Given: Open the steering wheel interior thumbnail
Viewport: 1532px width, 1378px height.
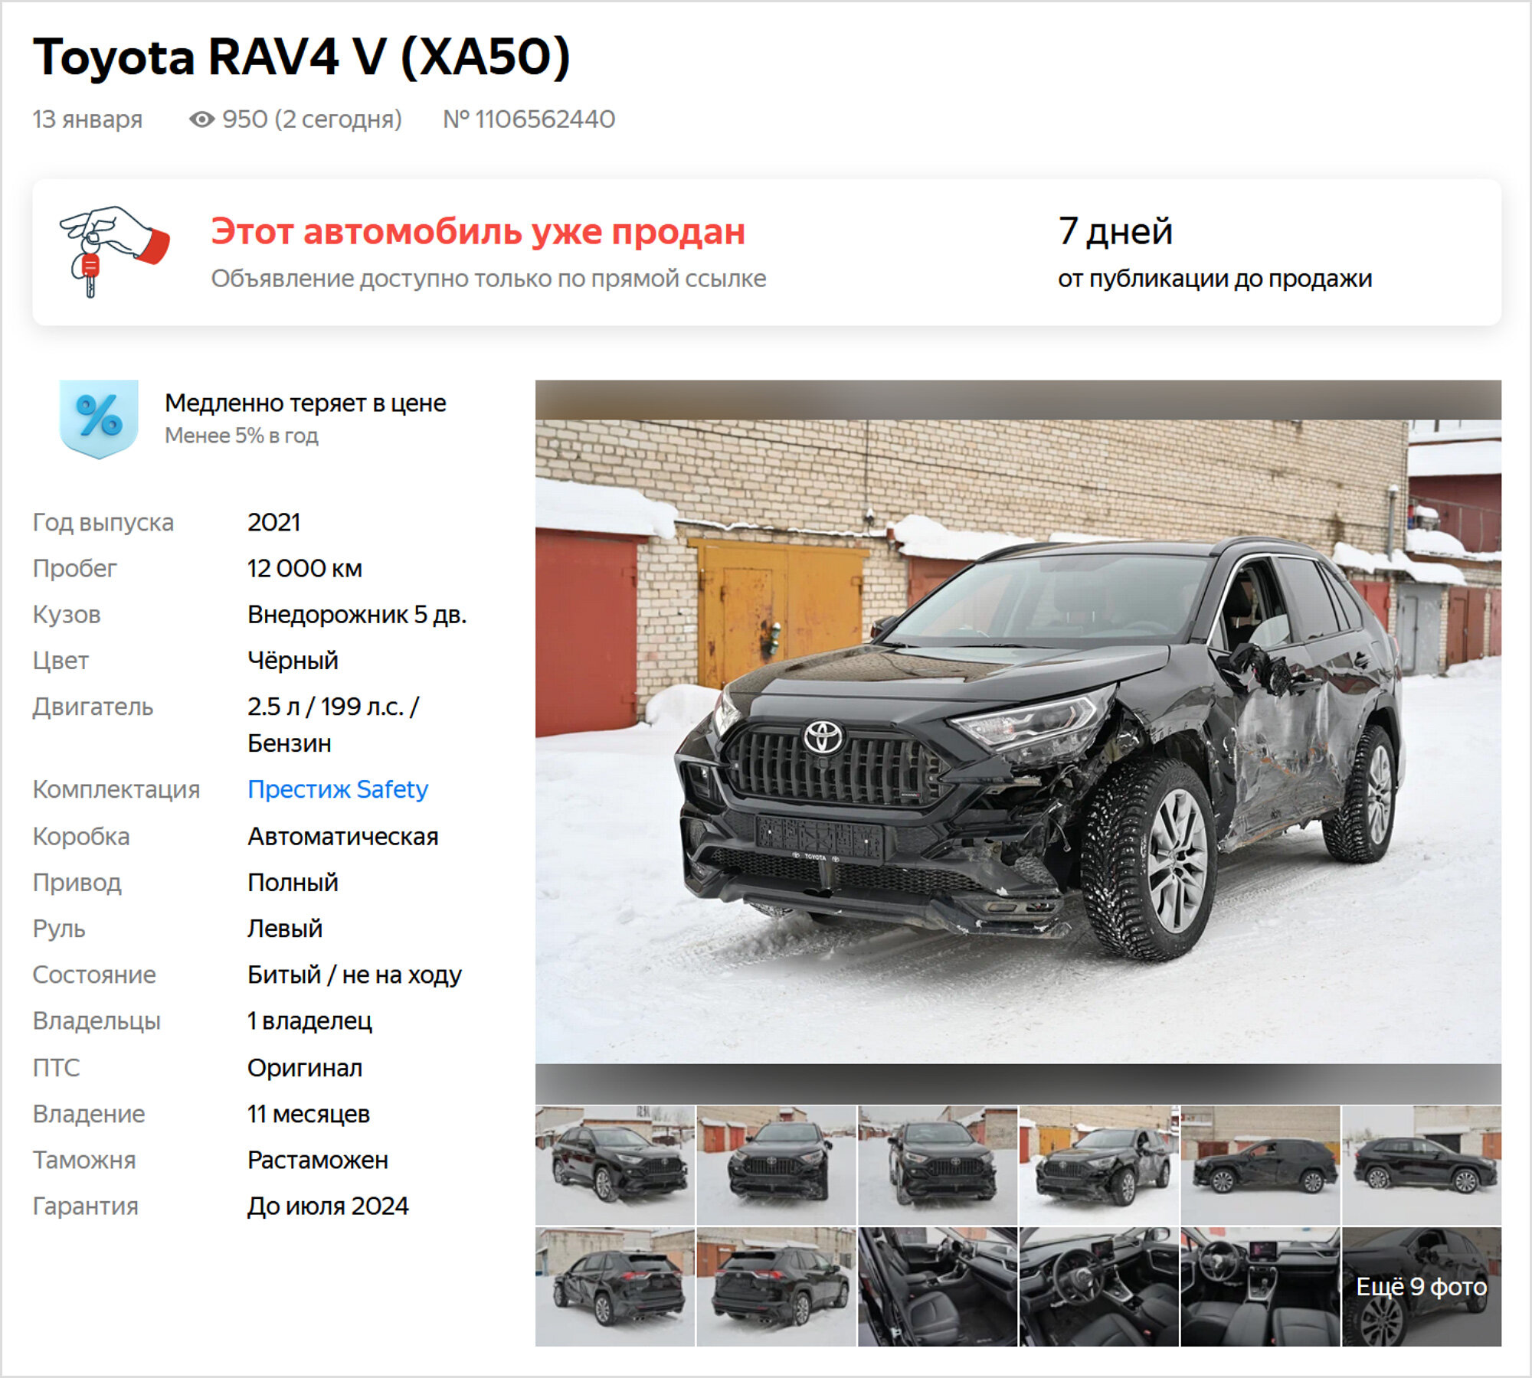Looking at the screenshot, I should (x=1098, y=1286).
